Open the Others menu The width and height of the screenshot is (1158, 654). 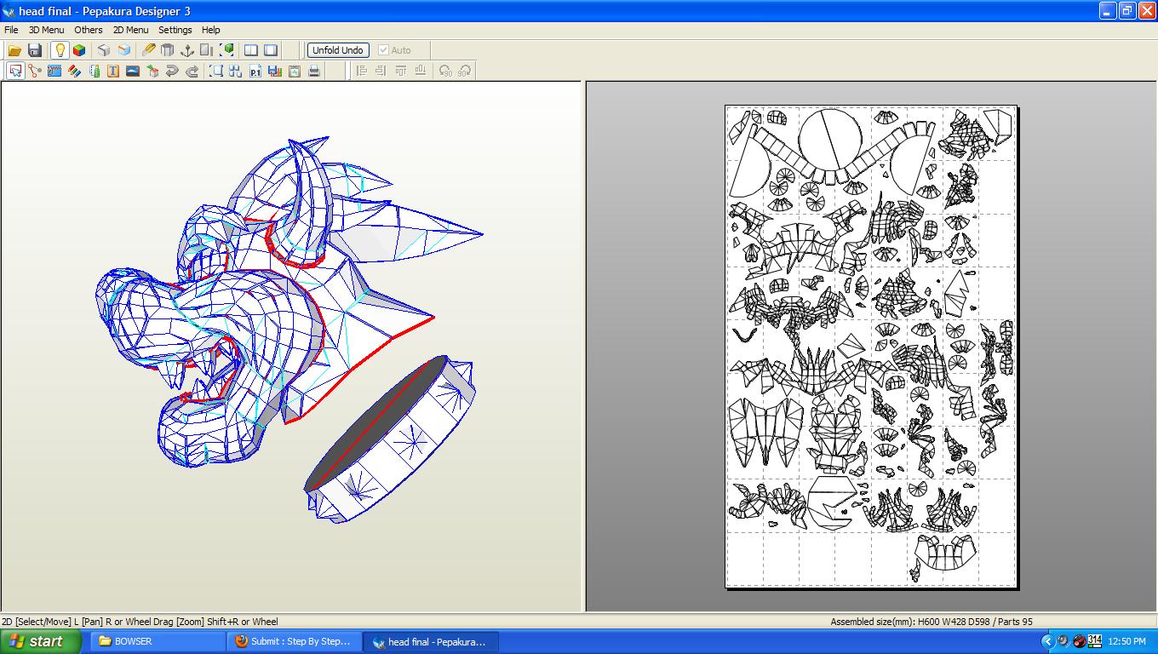point(89,30)
